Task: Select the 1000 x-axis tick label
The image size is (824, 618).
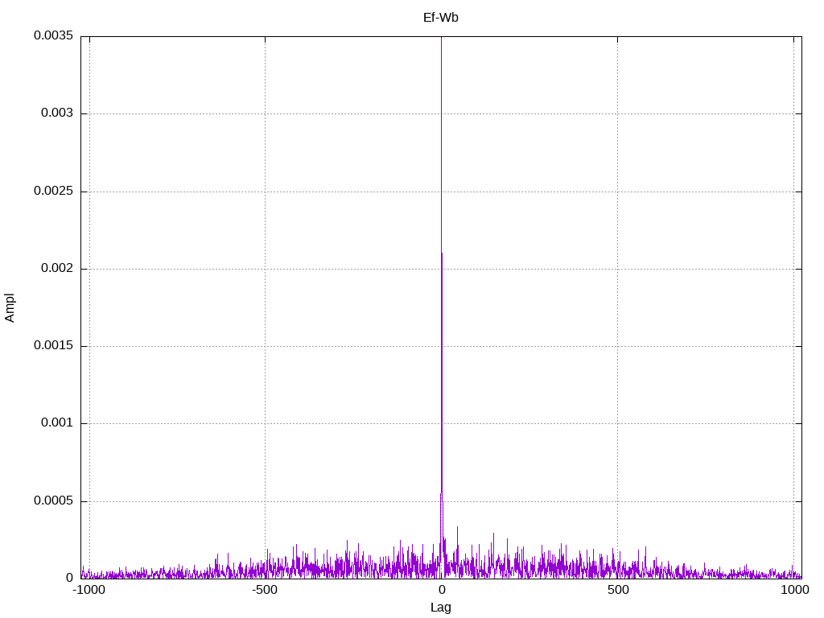Action: click(x=794, y=590)
